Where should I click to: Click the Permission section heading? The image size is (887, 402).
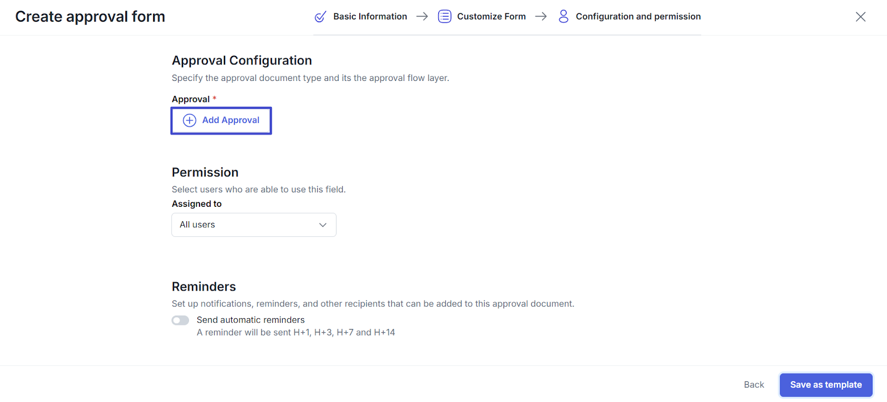tap(205, 172)
